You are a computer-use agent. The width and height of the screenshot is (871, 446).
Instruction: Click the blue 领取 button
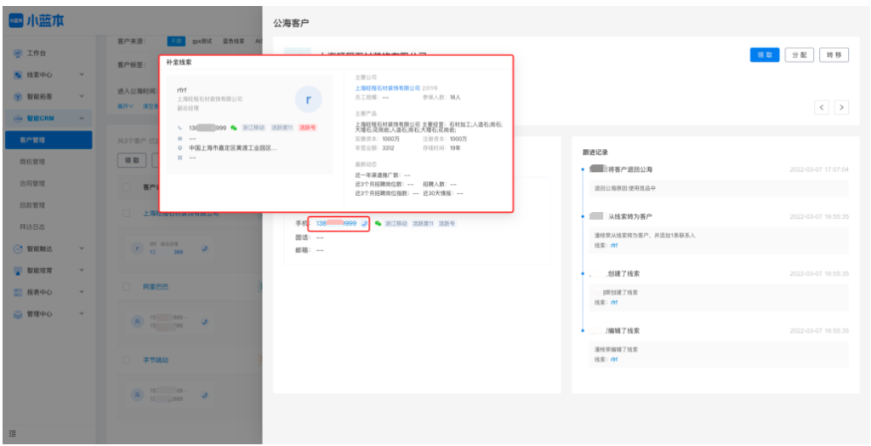point(764,54)
